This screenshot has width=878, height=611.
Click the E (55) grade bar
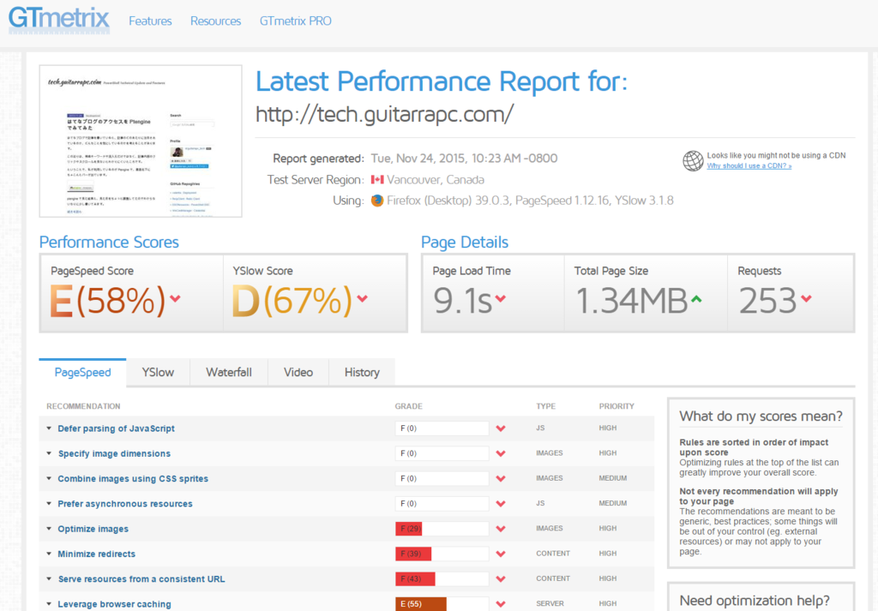[442, 604]
